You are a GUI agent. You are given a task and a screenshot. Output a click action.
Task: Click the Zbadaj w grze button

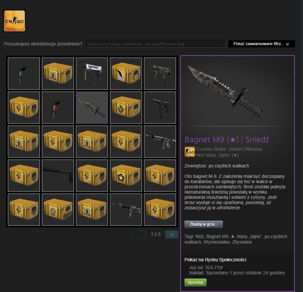[x=204, y=224]
